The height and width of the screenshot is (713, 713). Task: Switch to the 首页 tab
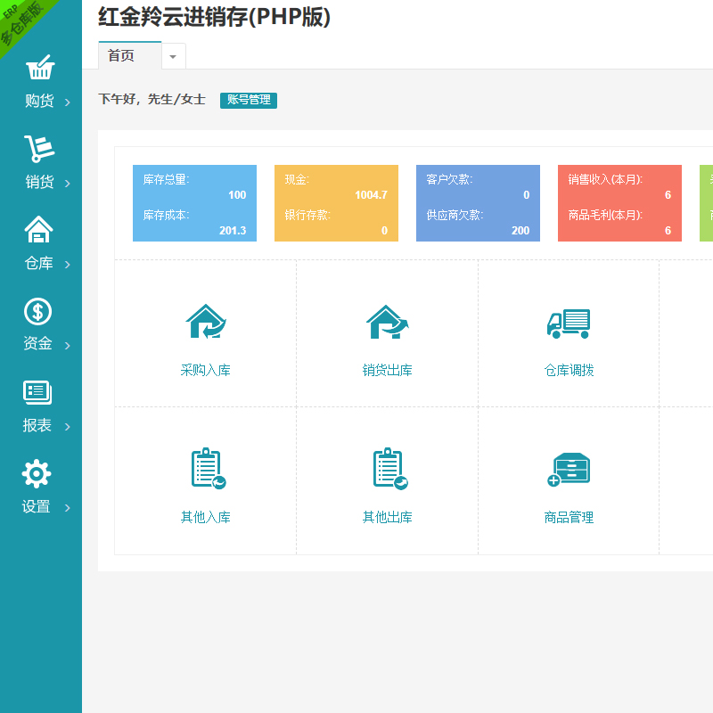122,55
